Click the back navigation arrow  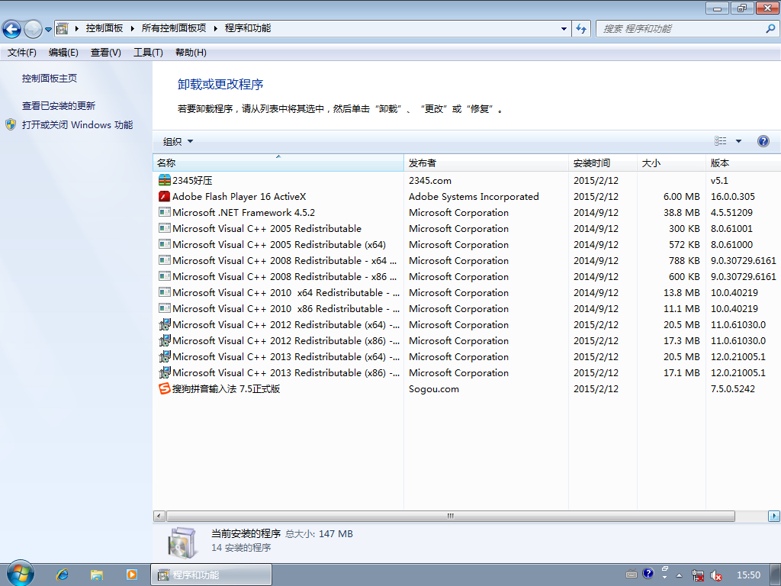click(12, 29)
